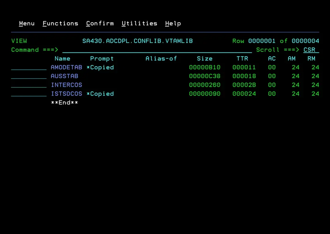Click the Scroll field showing CSR
Image resolution: width=330 pixels, height=234 pixels.
coord(311,50)
